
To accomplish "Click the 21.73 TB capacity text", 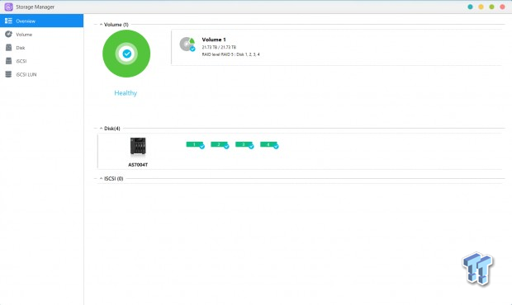I will click(x=219, y=47).
